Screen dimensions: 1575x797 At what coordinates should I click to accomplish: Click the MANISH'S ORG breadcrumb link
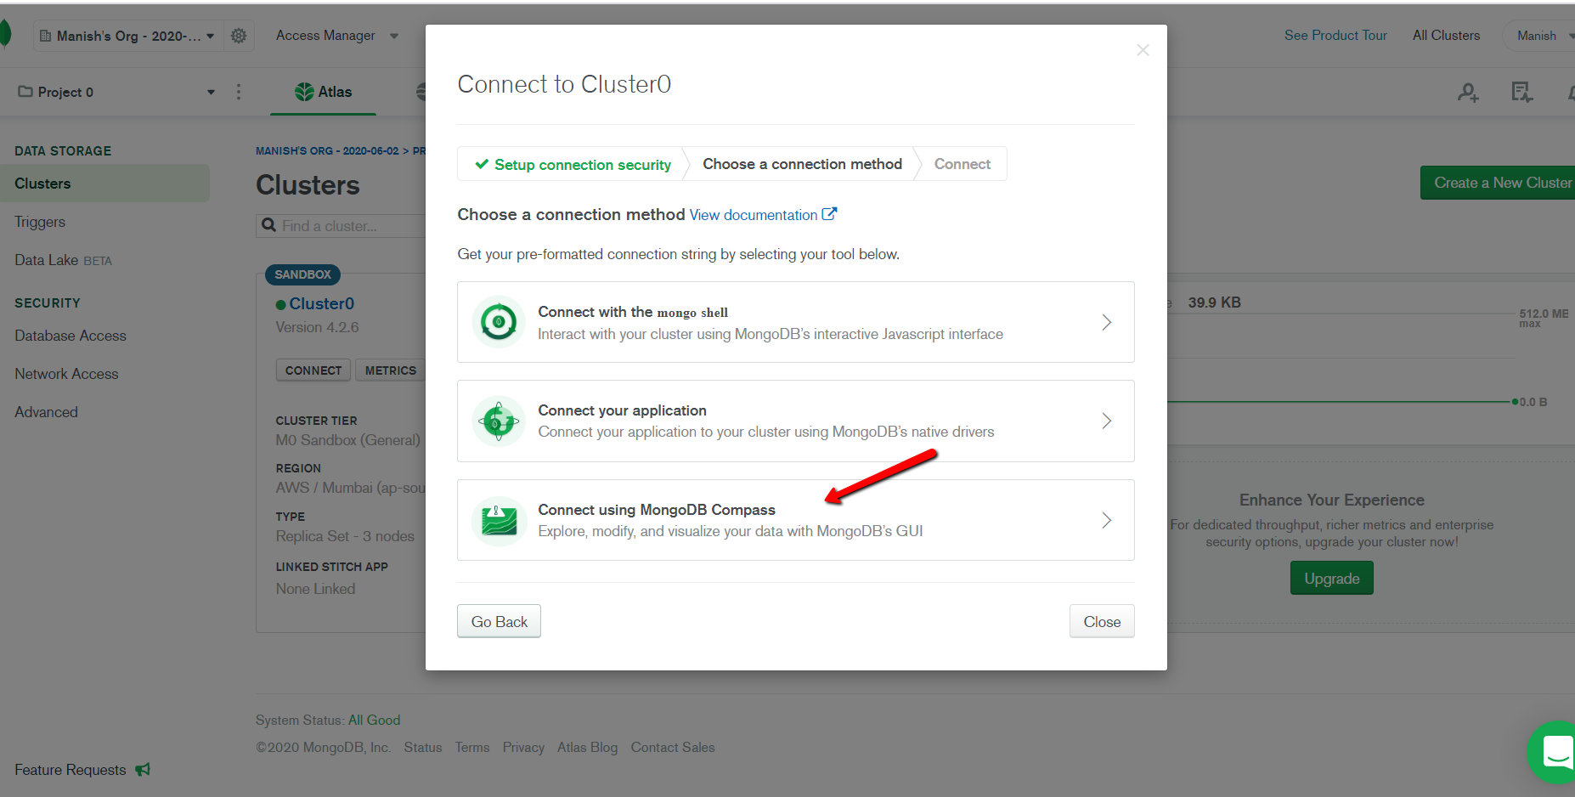(x=327, y=151)
